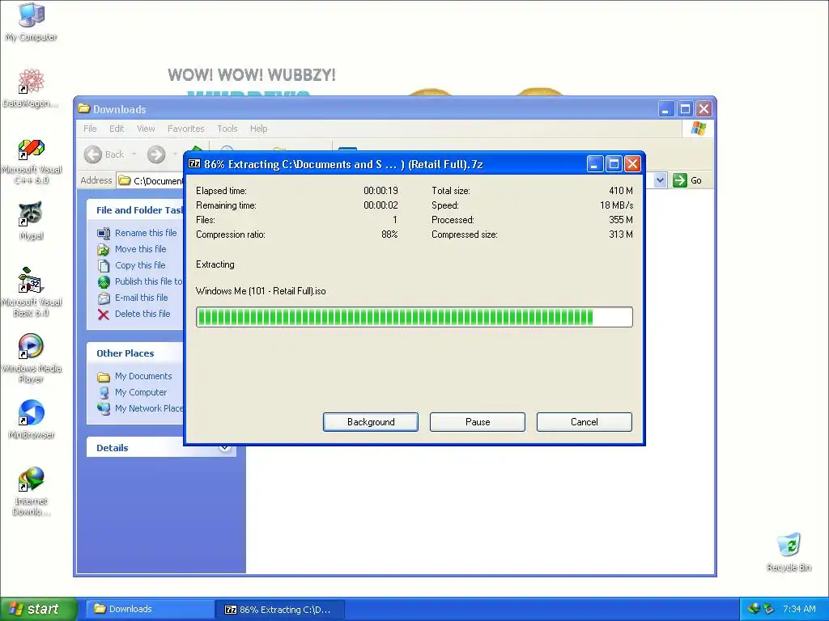Click the Back arrow in Downloads window

coord(93,154)
